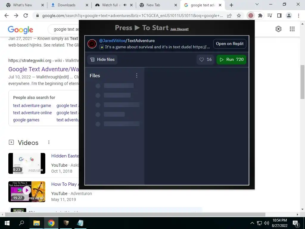Click Hide files button
Screen dimensions: 305x229
[x=102, y=59]
